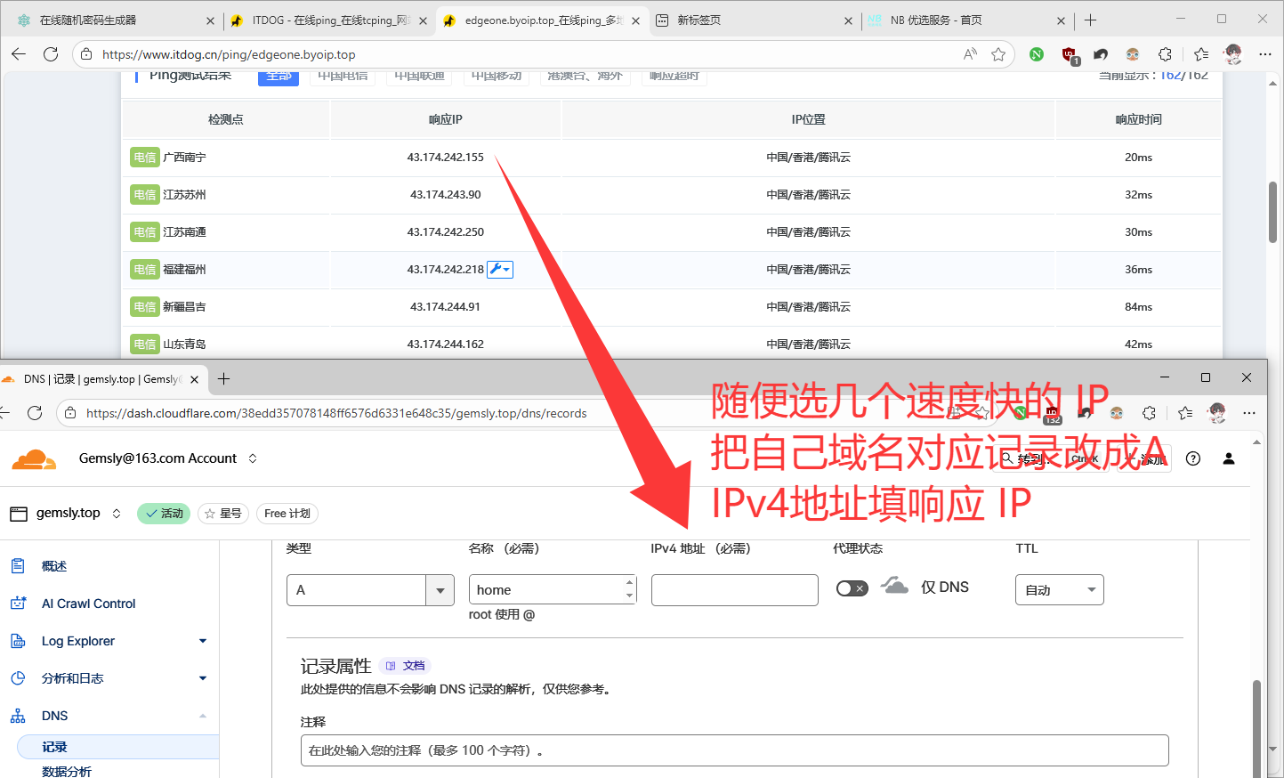Open the TTL auto dropdown
The width and height of the screenshot is (1284, 778).
(x=1059, y=590)
